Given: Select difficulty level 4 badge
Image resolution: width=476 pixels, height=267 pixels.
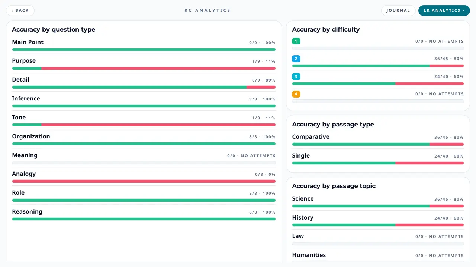Looking at the screenshot, I should (296, 94).
